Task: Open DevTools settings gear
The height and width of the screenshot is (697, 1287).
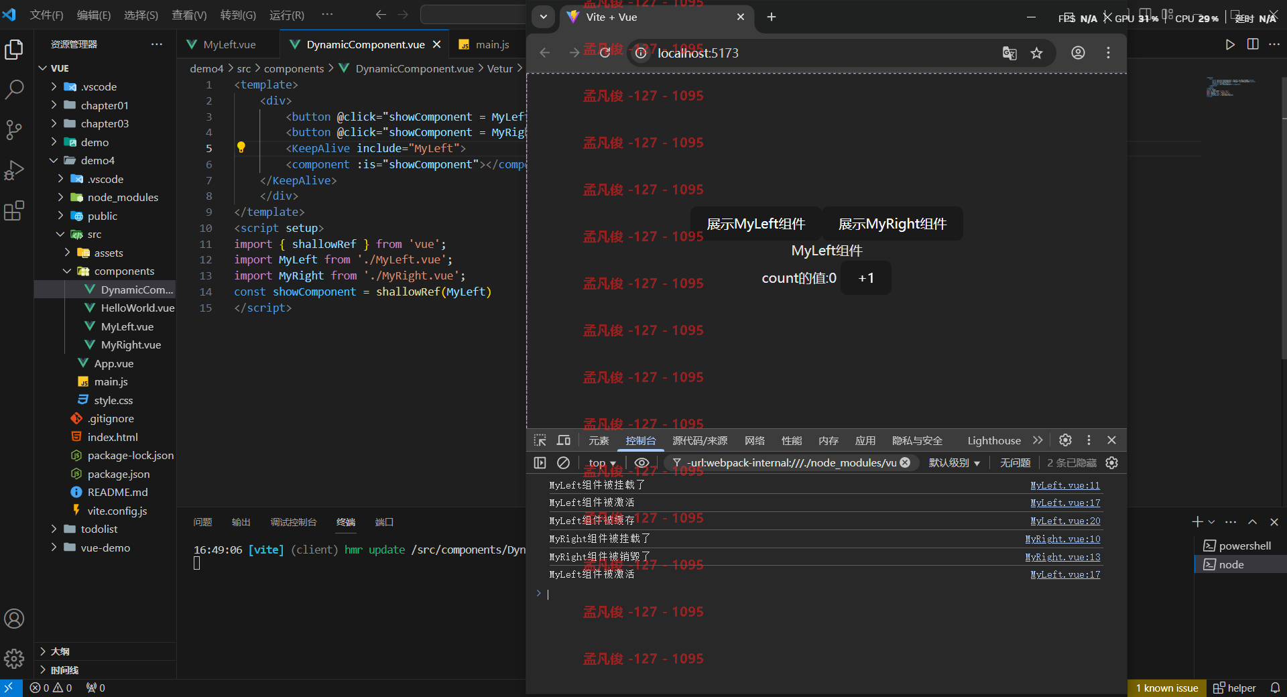Action: (x=1065, y=440)
